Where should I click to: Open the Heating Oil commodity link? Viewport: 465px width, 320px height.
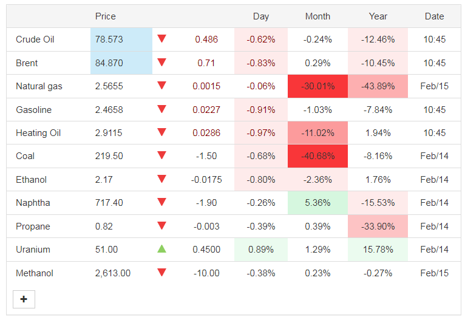(38, 133)
